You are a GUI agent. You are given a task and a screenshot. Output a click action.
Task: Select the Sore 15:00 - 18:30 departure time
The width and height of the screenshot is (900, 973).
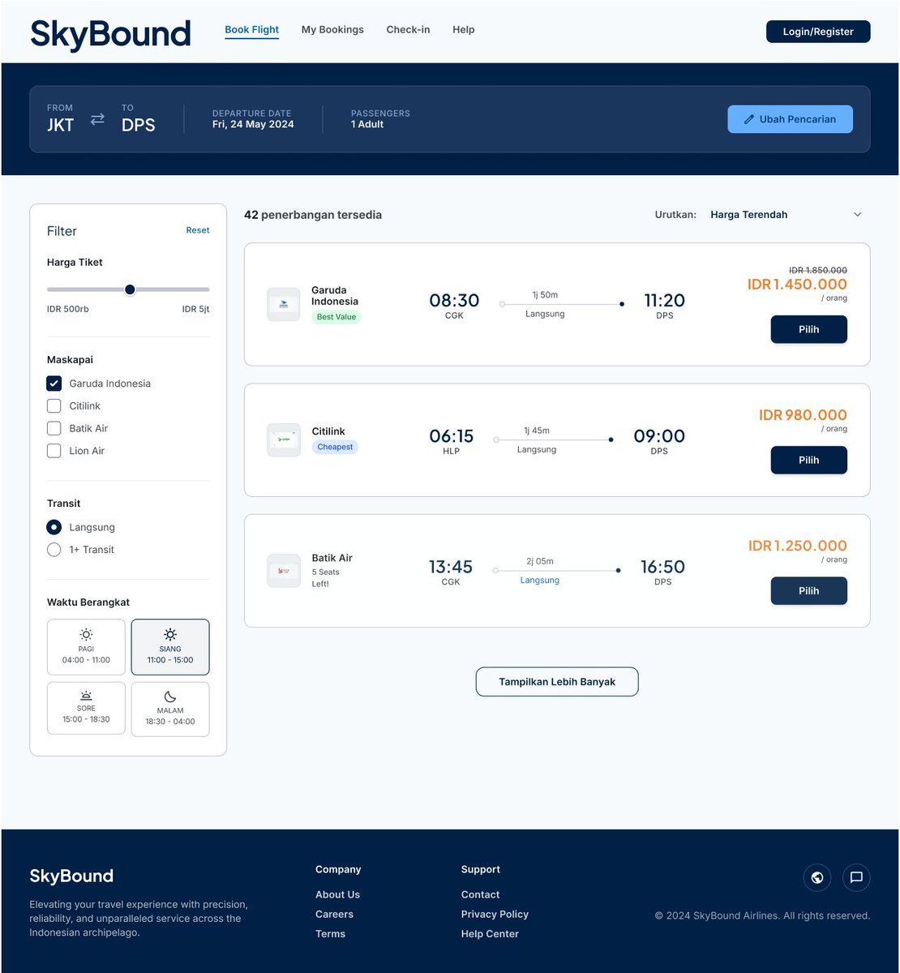coord(86,708)
